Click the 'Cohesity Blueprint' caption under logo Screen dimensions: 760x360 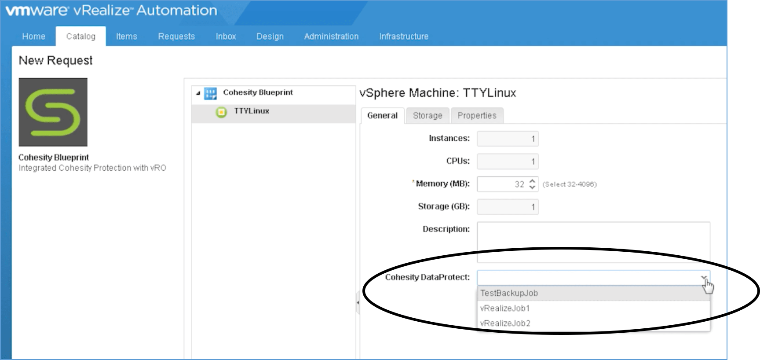(54, 158)
